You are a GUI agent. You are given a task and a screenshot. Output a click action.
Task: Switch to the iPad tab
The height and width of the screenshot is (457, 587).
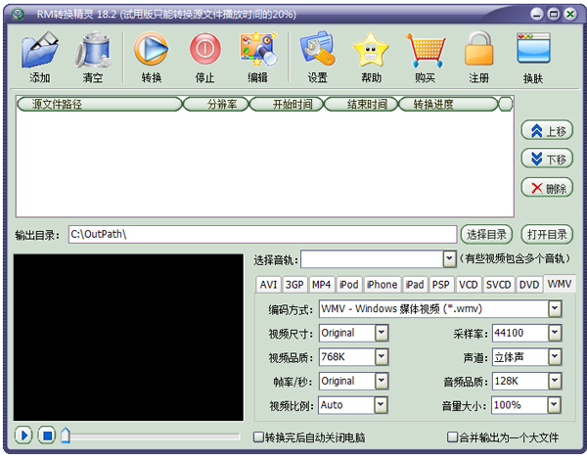click(415, 285)
